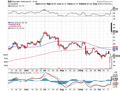The image size is (120, 91).
Task: Click the 0.527 MACD histogram axis tag
Action: tap(115, 76)
